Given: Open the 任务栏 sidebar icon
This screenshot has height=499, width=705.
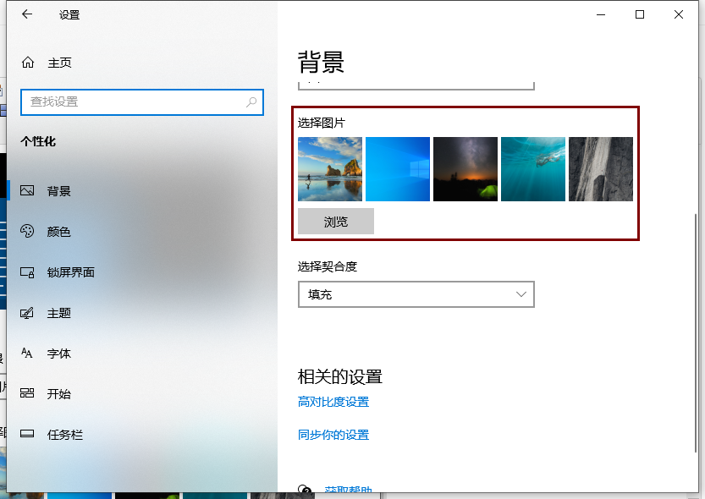Looking at the screenshot, I should click(x=27, y=434).
